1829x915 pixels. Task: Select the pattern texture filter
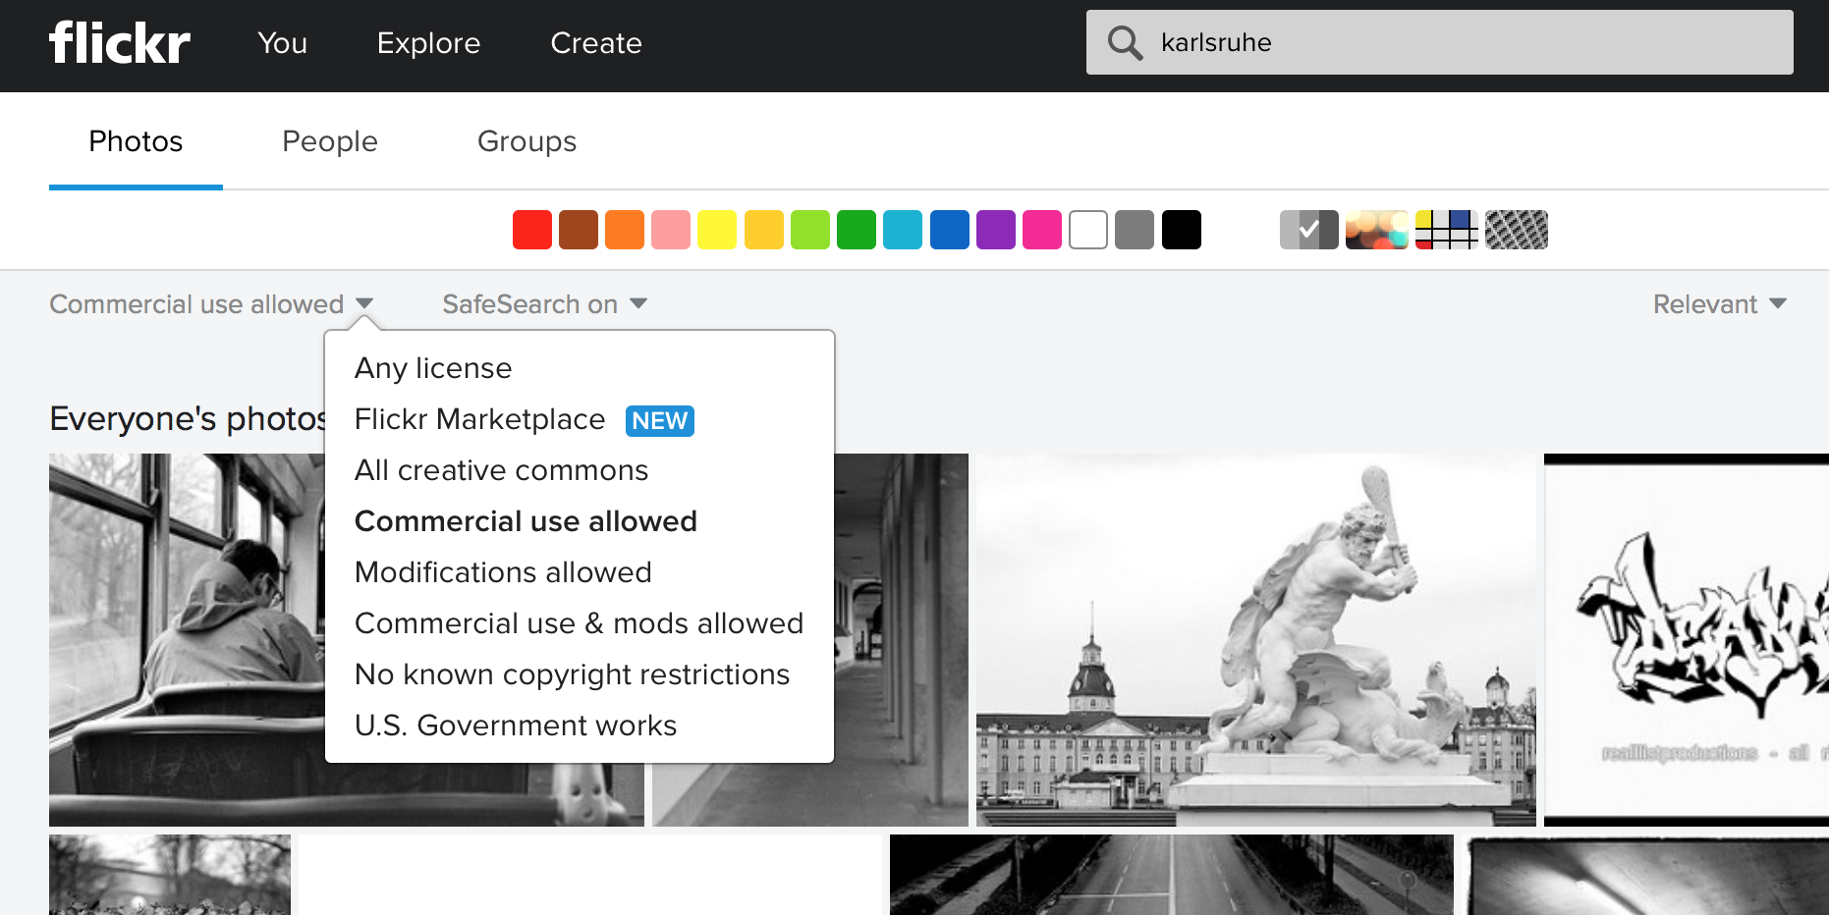click(1516, 230)
